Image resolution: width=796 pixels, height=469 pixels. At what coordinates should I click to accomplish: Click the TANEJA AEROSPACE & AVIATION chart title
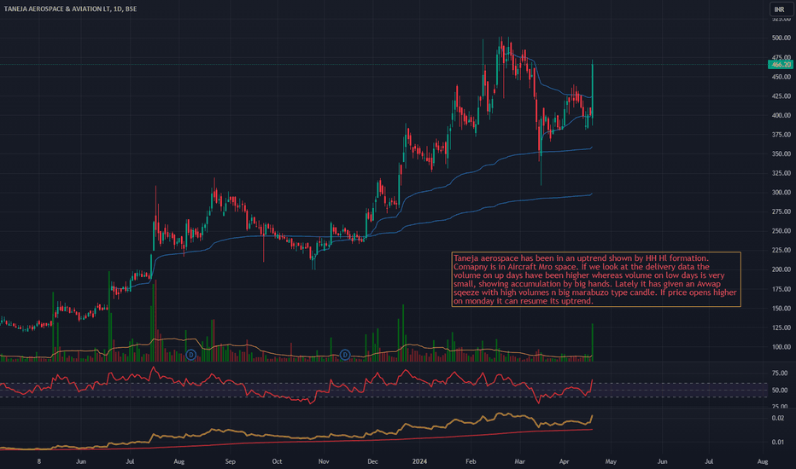tap(70, 9)
